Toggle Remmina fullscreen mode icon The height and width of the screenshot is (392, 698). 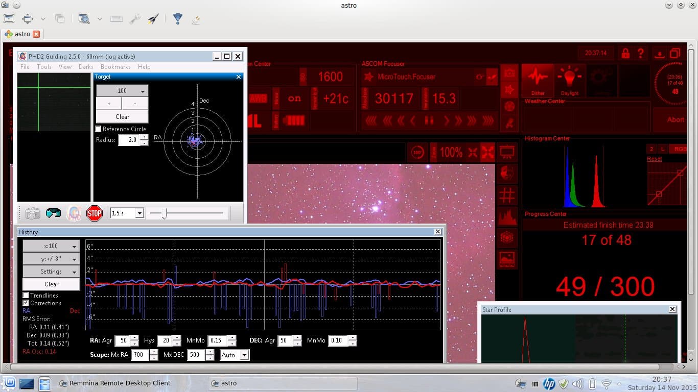28,19
